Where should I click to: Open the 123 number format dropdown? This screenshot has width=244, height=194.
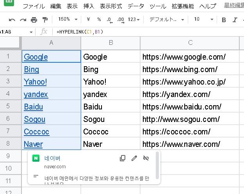coord(134,19)
